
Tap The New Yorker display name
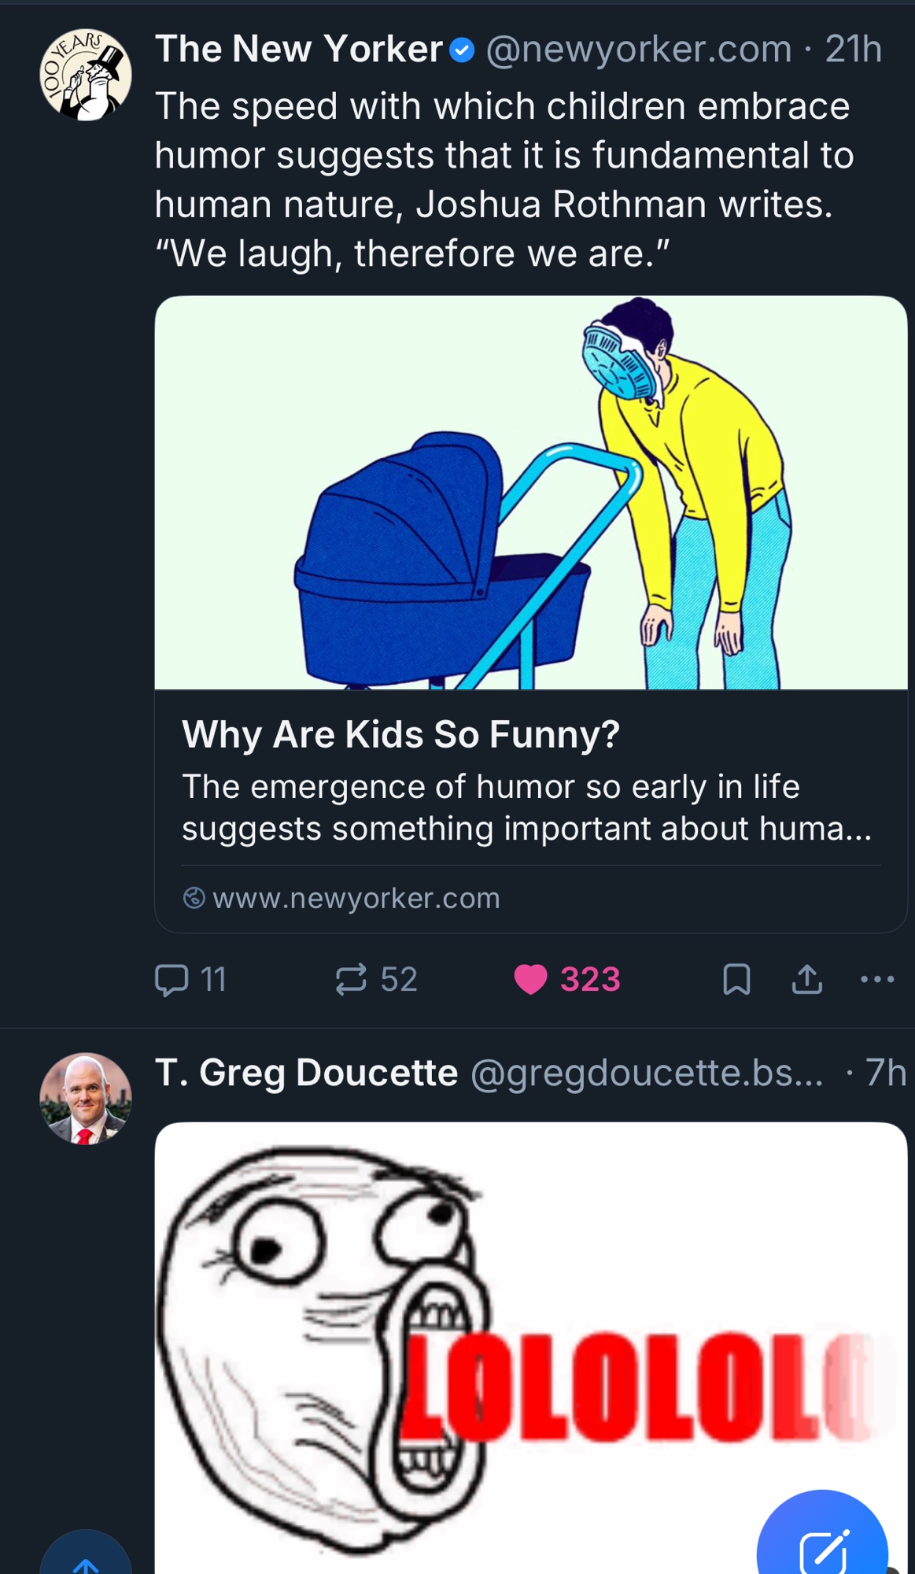[299, 50]
